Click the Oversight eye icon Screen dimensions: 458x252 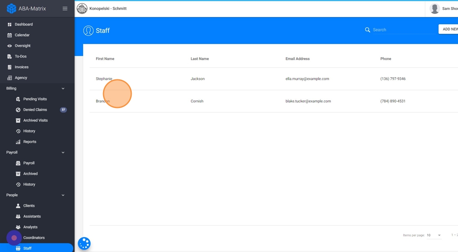tap(9, 46)
